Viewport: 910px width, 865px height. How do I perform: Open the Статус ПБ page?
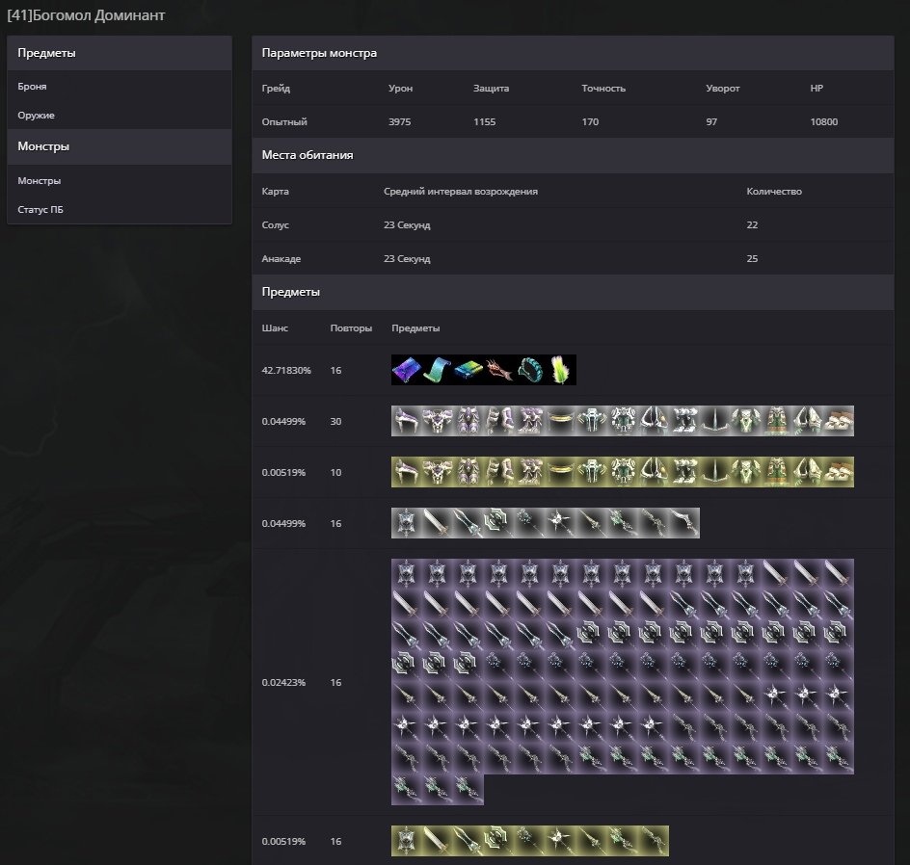40,210
